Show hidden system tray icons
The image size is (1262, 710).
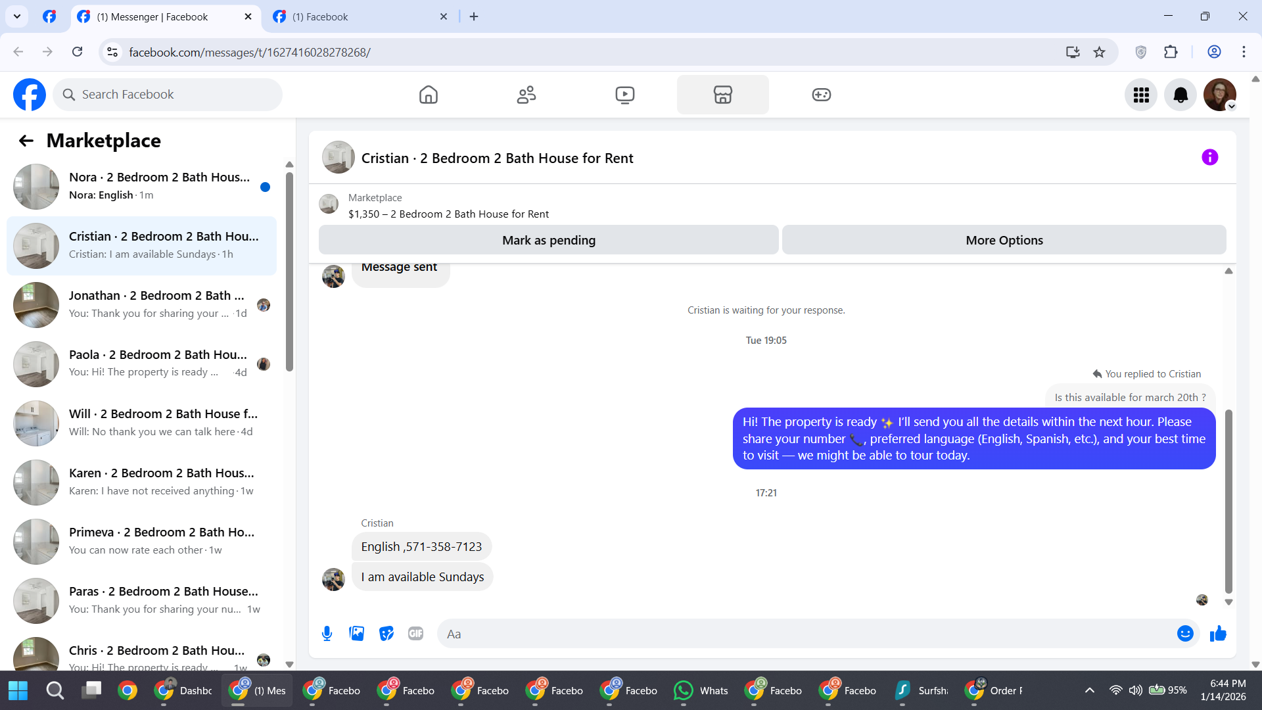(1089, 690)
